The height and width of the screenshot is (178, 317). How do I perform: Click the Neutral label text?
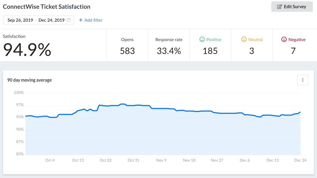(x=255, y=40)
